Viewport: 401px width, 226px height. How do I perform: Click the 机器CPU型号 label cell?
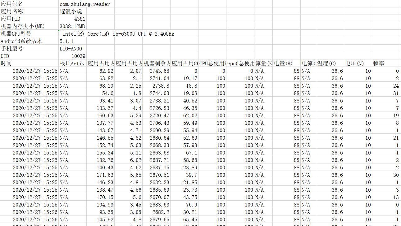tap(30, 34)
